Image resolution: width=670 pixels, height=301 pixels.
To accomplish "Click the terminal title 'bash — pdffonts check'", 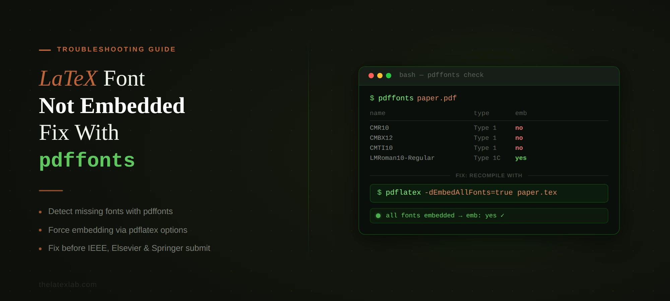I will click(x=441, y=75).
